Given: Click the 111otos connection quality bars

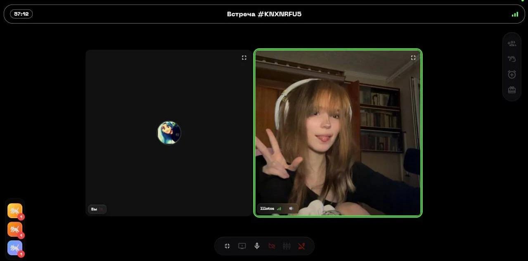Looking at the screenshot, I should pyautogui.click(x=279, y=209).
